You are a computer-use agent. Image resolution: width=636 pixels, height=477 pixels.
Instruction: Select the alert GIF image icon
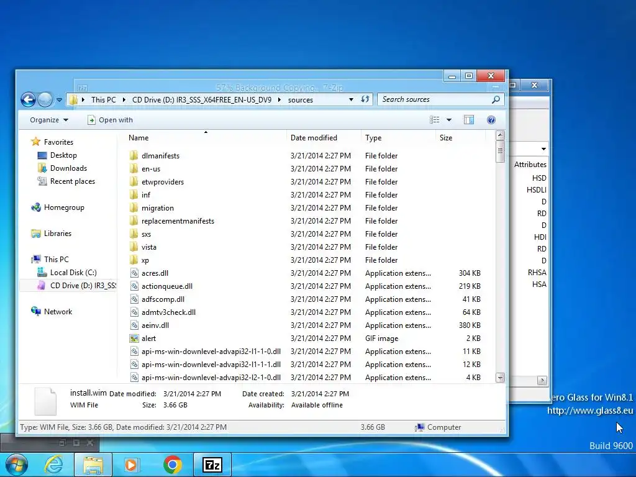click(x=134, y=338)
